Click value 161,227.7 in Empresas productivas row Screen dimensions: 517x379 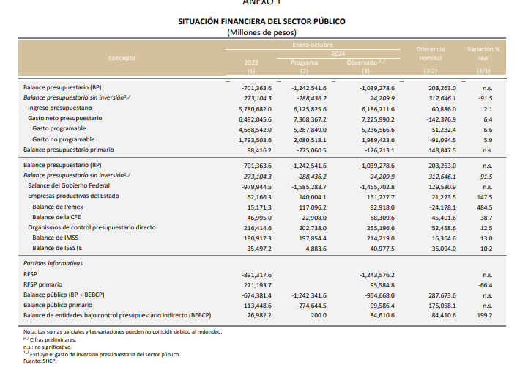click(381, 197)
